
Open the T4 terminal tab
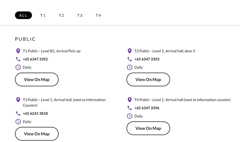tap(98, 15)
